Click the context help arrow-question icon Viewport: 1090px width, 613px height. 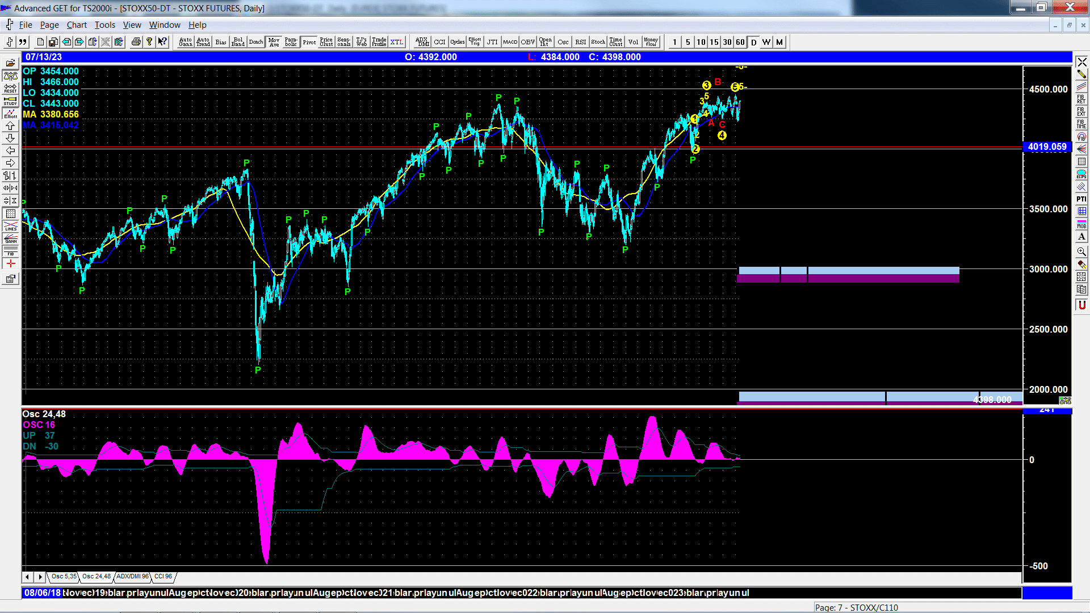coord(162,42)
